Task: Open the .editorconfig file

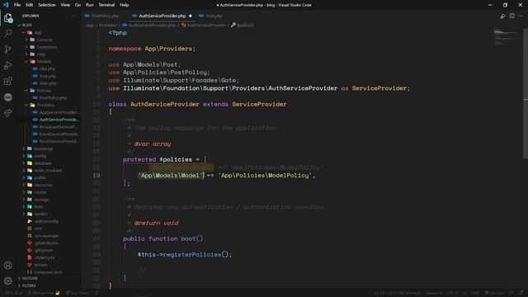Action: pyautogui.click(x=46, y=221)
